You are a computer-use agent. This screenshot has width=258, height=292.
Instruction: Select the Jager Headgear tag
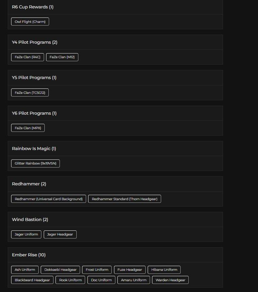(x=60, y=234)
